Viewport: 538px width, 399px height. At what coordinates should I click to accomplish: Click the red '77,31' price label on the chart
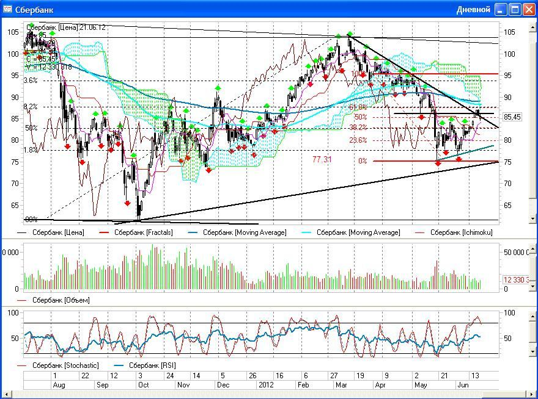coord(322,159)
